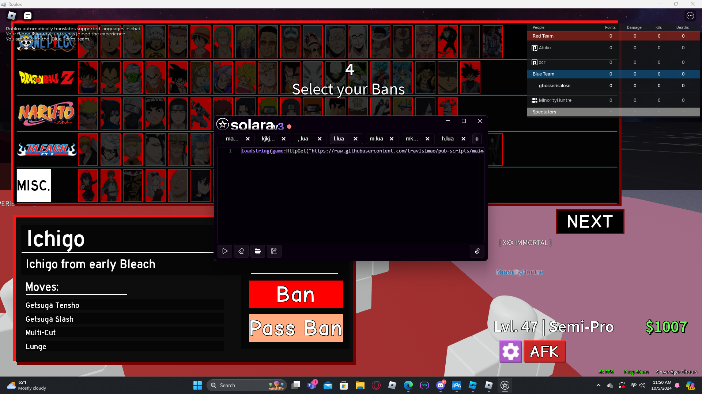The image size is (702, 394).
Task: Add a new Solara script tab
Action: point(477,139)
